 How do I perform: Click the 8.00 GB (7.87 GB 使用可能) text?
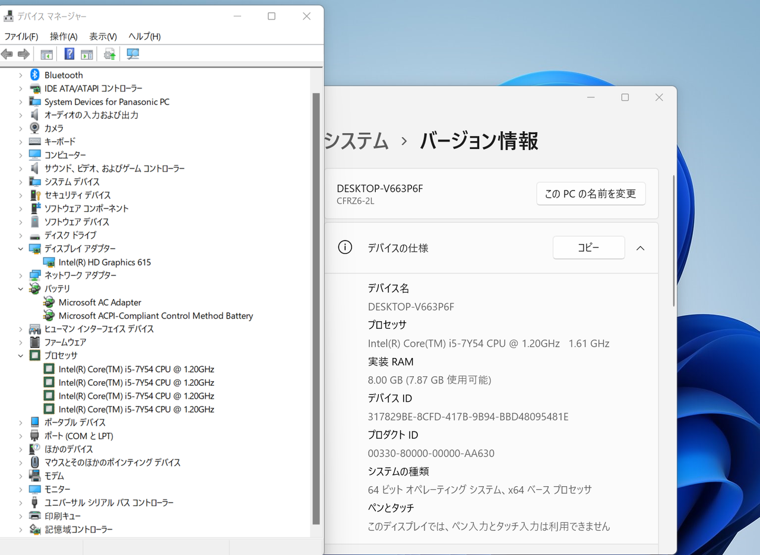[429, 380]
